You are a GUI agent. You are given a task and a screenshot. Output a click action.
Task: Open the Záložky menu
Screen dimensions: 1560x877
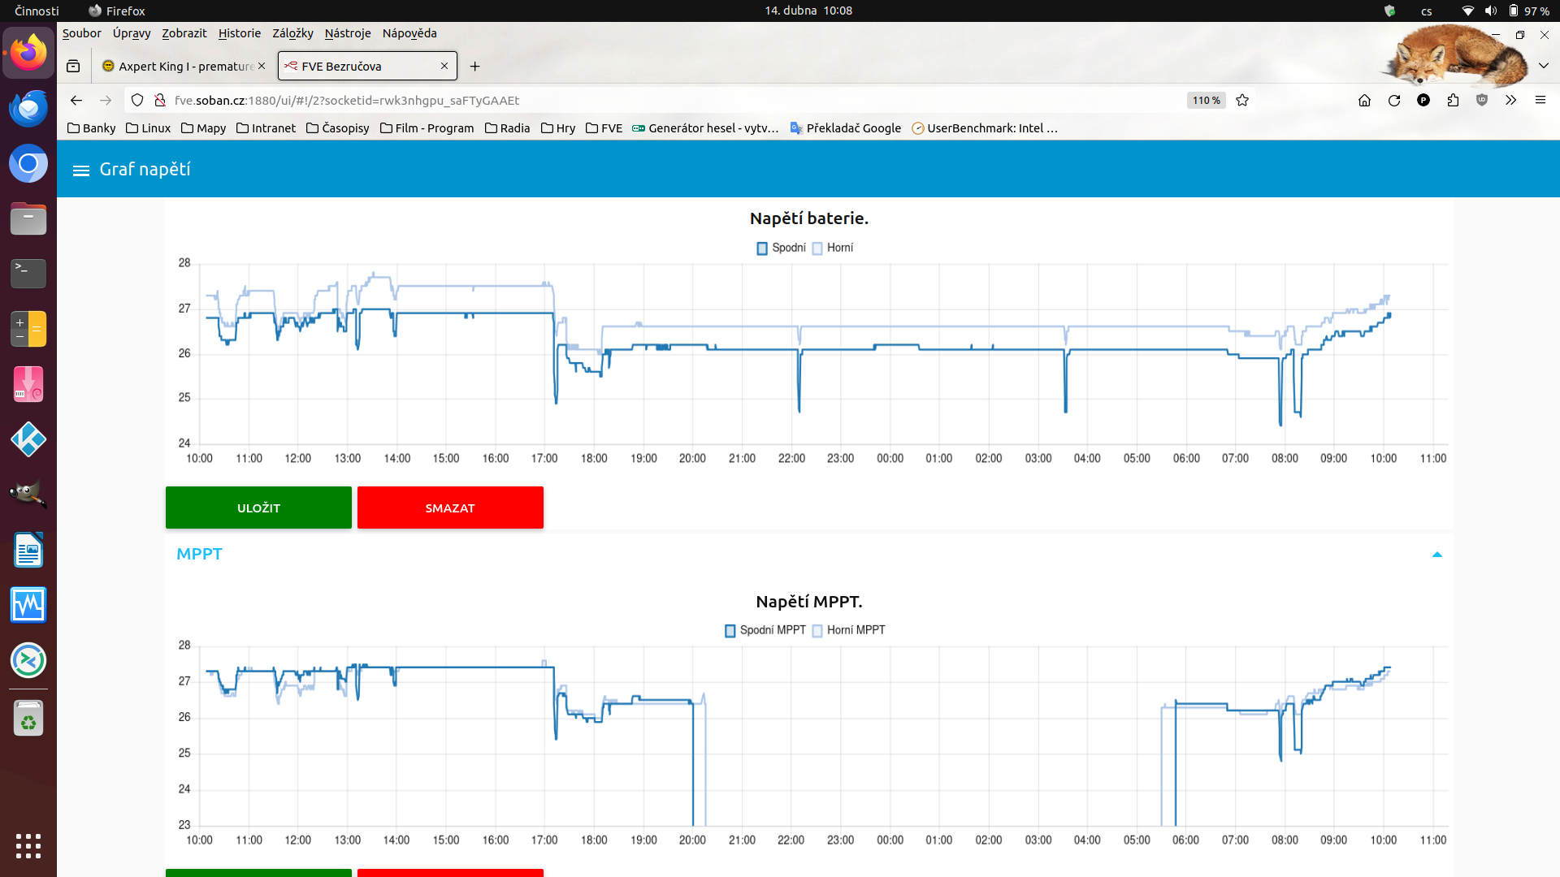292,33
